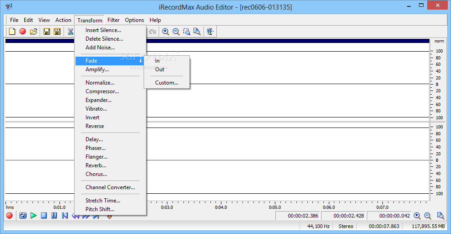Zoom in using the top toolbar magnifier
The image size is (451, 234).
166,32
